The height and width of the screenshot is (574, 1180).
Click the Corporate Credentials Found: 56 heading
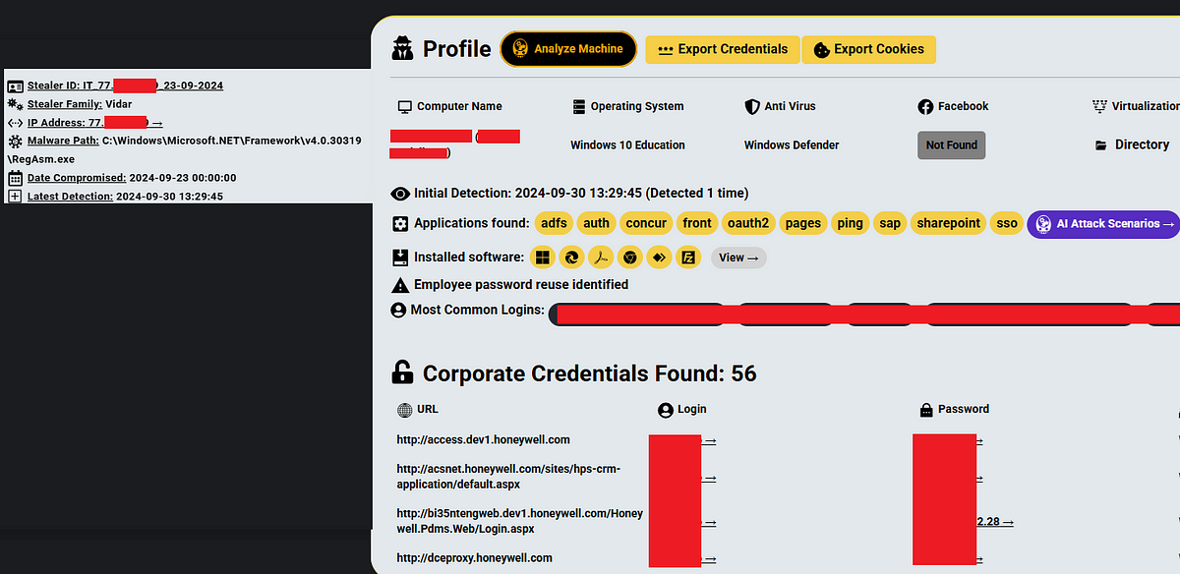tap(590, 373)
